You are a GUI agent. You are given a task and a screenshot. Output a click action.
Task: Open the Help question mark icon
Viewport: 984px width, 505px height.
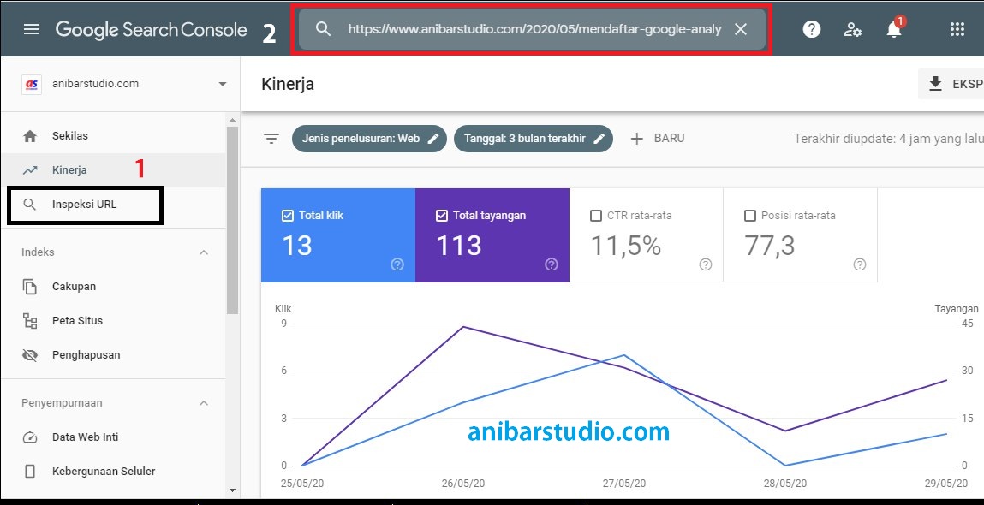pyautogui.click(x=811, y=29)
